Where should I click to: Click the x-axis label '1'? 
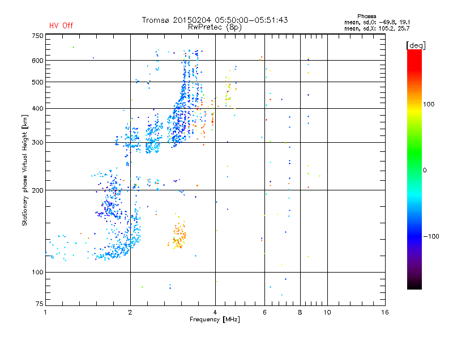45,312
